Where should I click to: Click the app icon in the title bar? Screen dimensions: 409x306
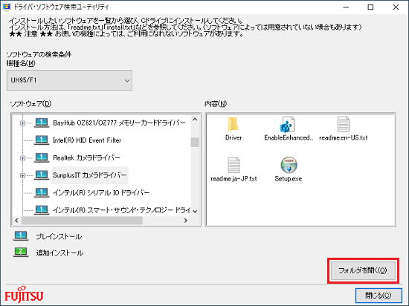[6, 7]
